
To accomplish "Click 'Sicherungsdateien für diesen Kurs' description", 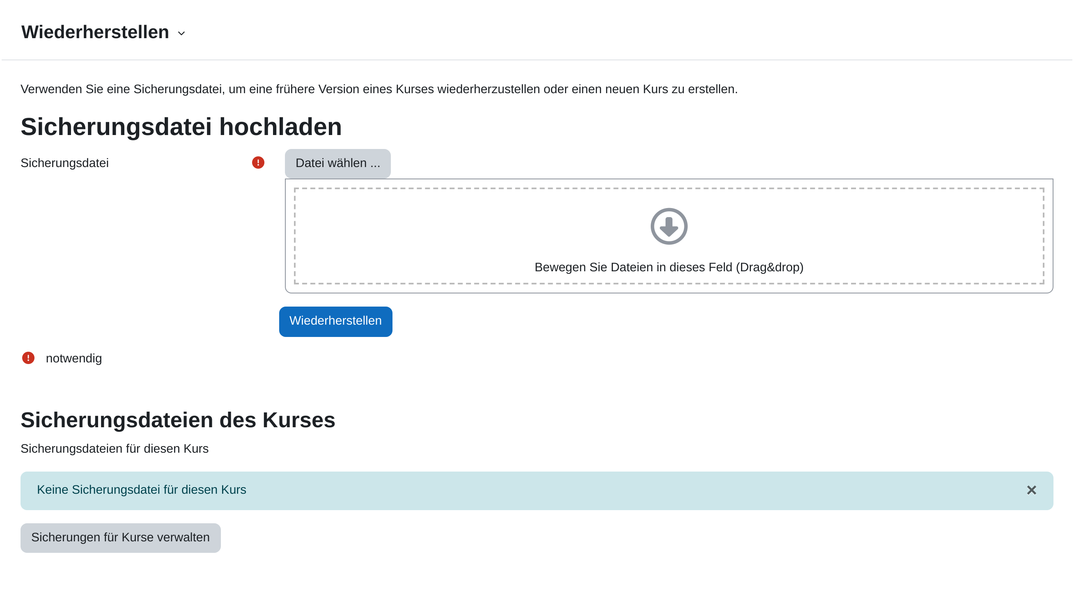I will 115,449.
